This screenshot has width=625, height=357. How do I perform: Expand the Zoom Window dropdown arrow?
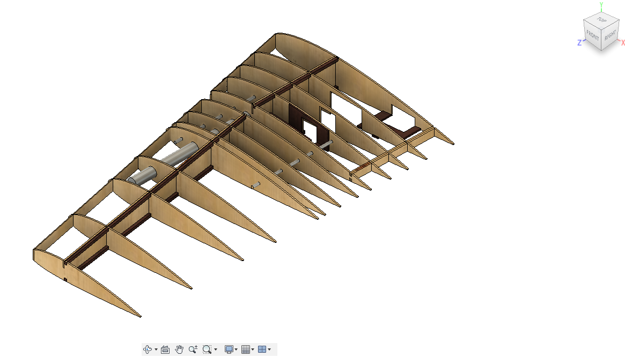(216, 350)
